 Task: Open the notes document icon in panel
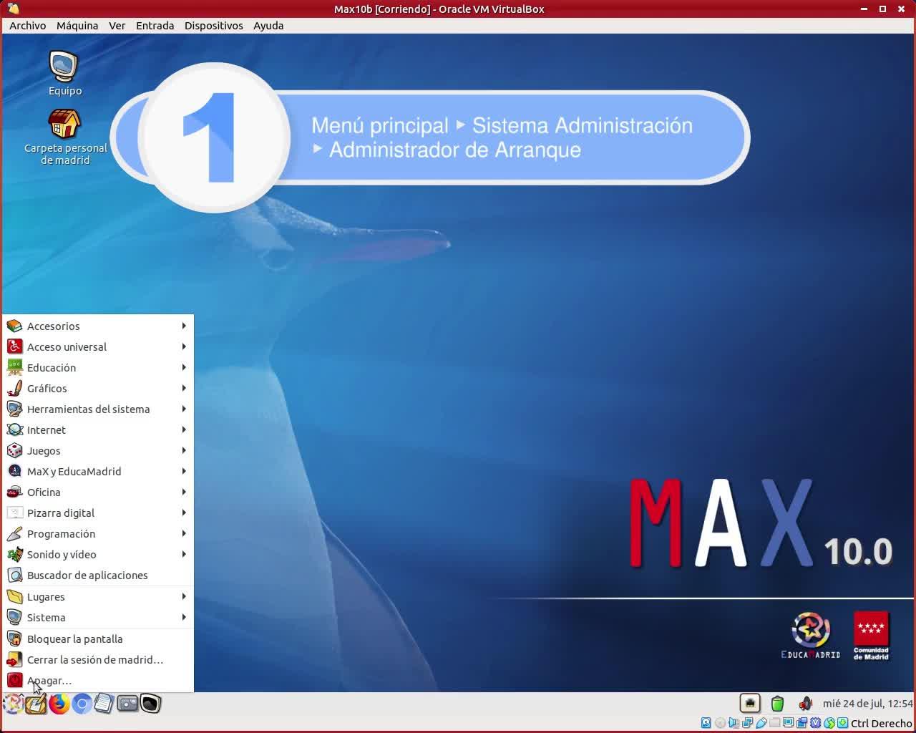[x=104, y=704]
